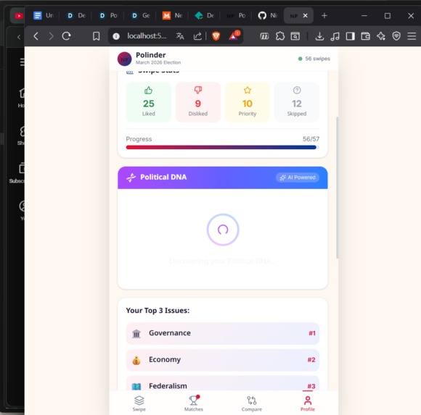Select the Governance #1 issue row
The width and height of the screenshot is (421, 415).
point(223,333)
